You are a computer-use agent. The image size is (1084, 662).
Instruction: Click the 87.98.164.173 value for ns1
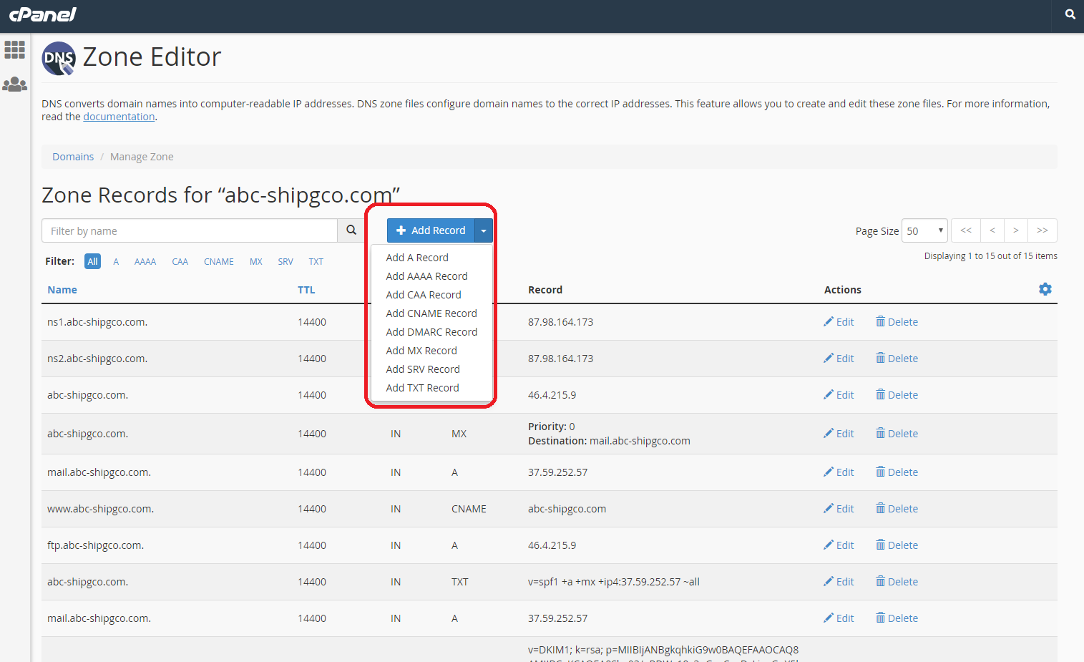pyautogui.click(x=560, y=322)
